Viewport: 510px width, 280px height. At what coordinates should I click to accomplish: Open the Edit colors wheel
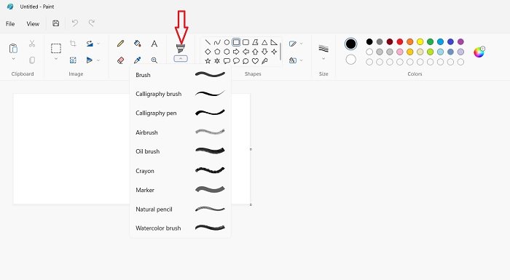tap(479, 52)
